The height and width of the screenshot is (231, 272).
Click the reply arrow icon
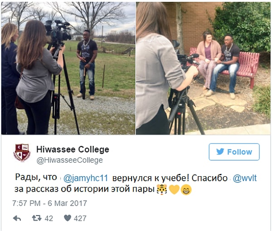click(17, 218)
